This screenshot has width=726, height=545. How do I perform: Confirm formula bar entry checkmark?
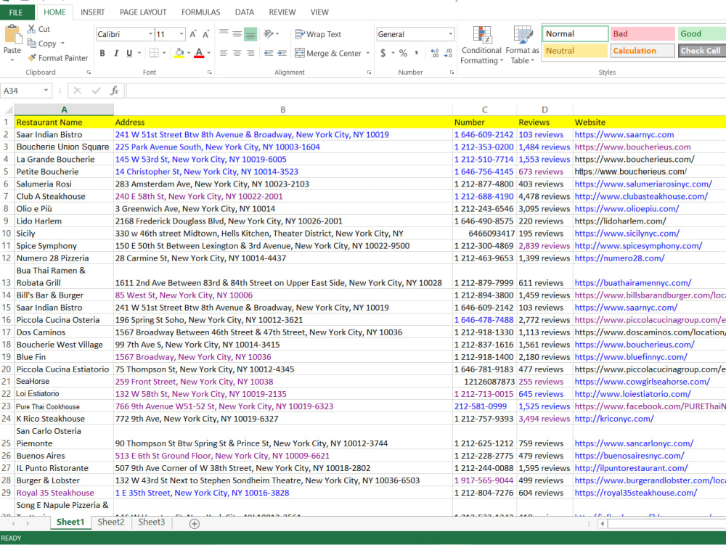[x=97, y=90]
